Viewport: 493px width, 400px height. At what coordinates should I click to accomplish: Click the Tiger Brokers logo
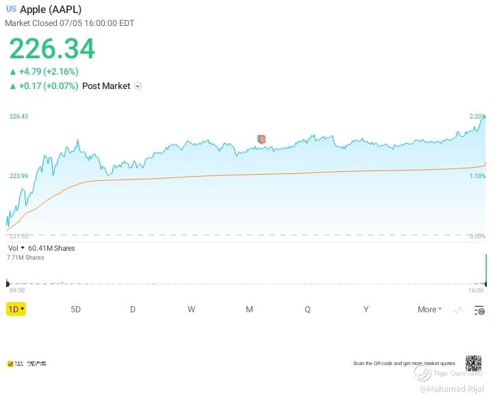click(x=27, y=364)
